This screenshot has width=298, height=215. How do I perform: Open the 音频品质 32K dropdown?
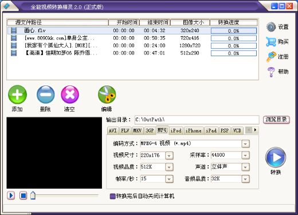tap(245, 179)
